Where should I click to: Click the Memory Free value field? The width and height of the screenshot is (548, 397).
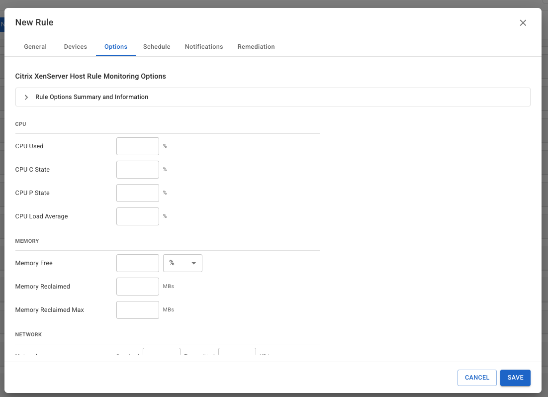pyautogui.click(x=138, y=263)
